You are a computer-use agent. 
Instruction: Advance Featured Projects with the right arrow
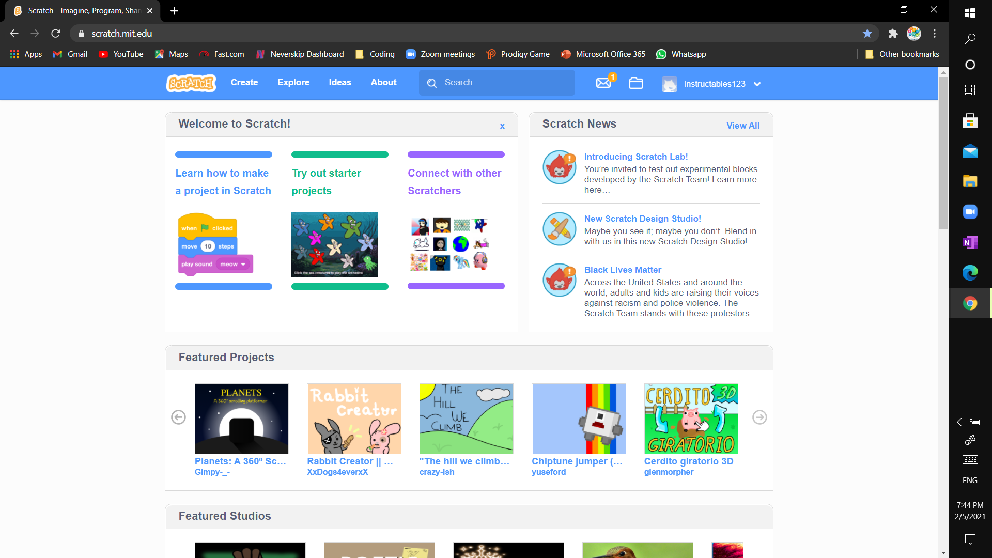click(760, 417)
